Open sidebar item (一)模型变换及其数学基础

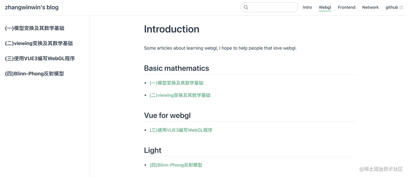35,28
